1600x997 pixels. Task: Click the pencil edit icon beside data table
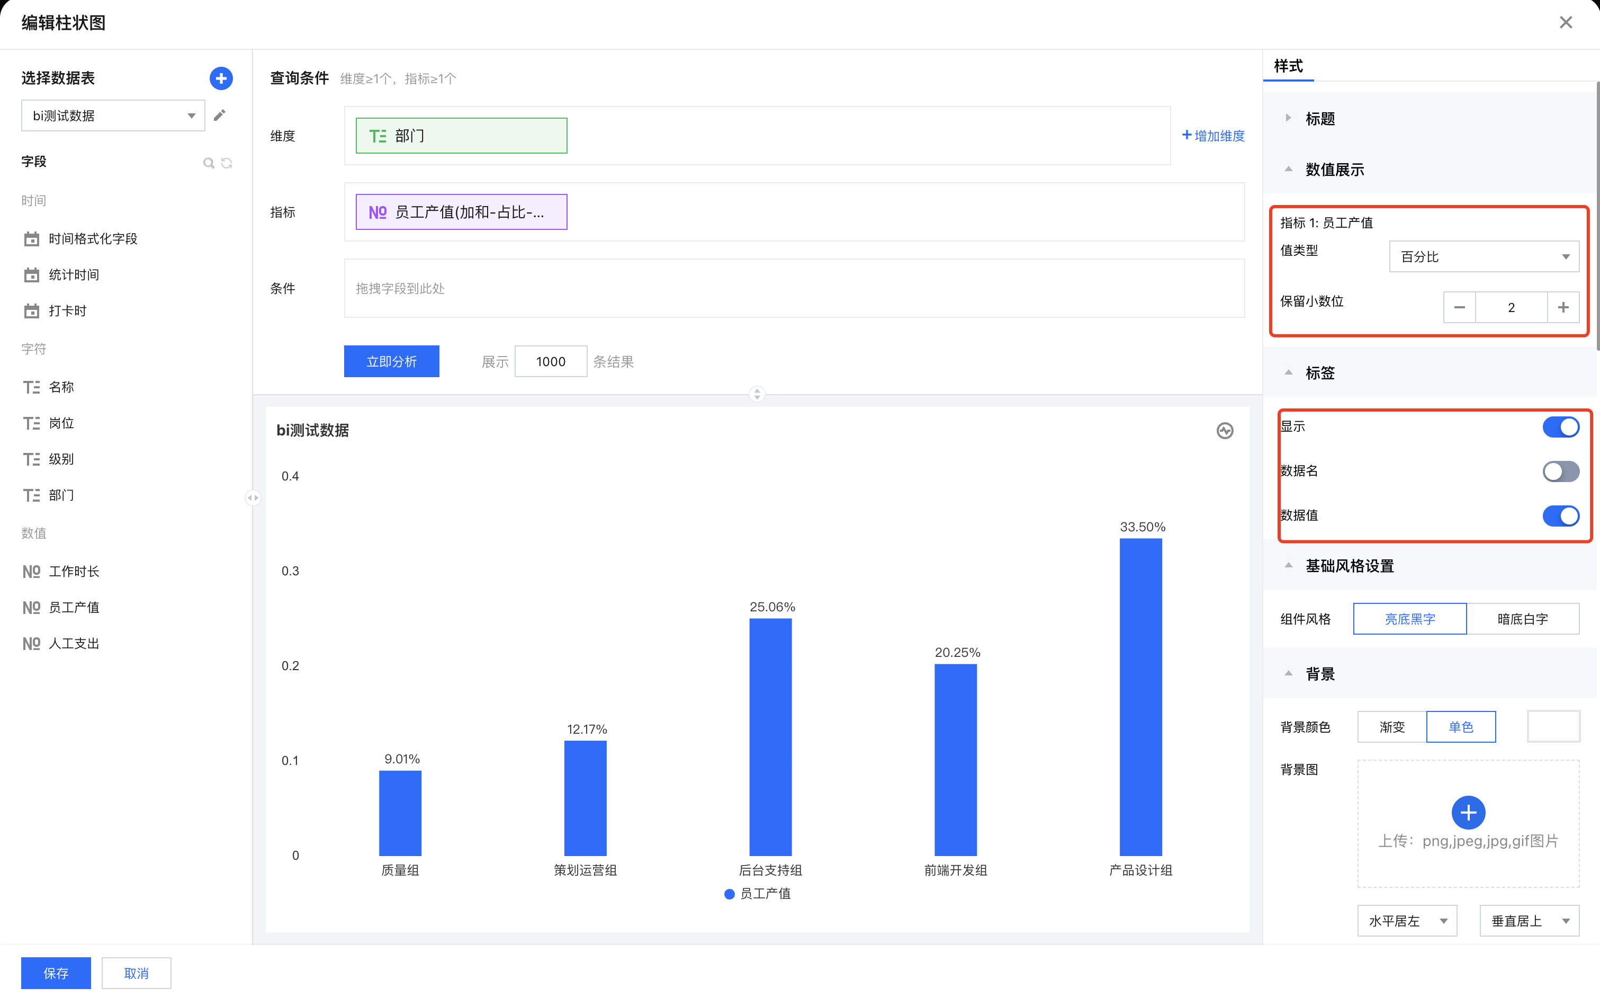(x=219, y=115)
